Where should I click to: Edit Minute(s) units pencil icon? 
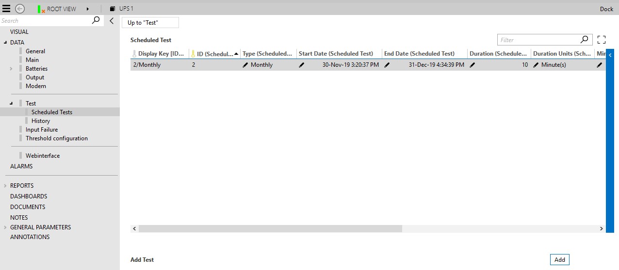click(536, 65)
